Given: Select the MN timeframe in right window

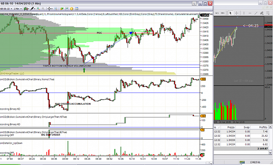Looking at the screenshot, I should [222, 13].
